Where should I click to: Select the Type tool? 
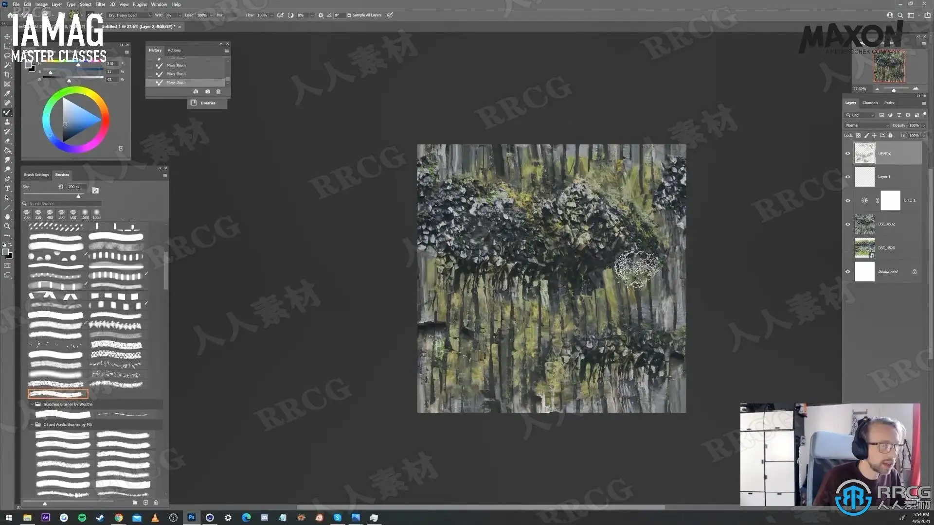[7, 189]
